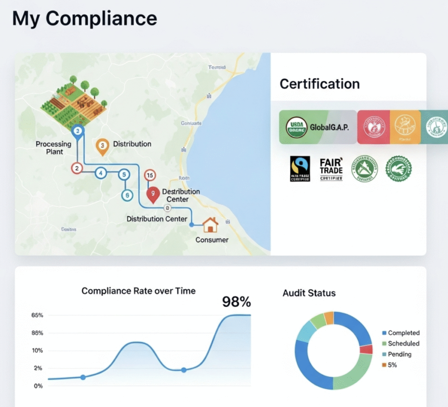Open the green hand certification seal
The width and height of the screenshot is (448, 407).
(398, 169)
